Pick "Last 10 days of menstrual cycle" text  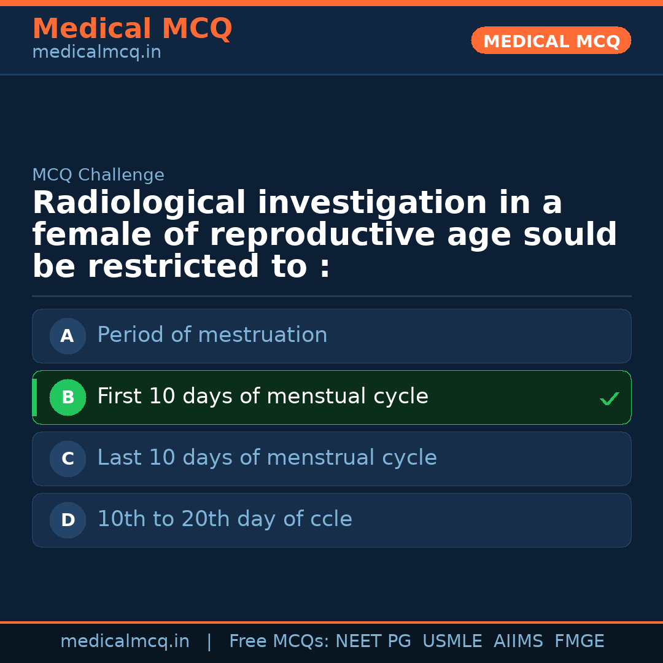(266, 458)
